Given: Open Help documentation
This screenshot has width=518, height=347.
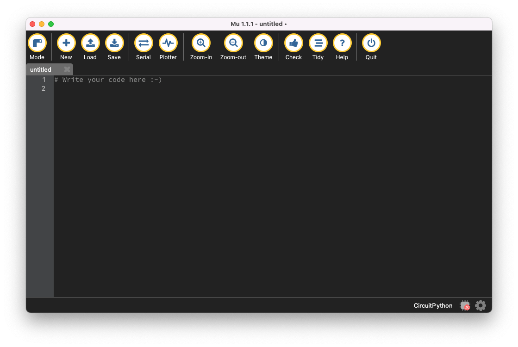Looking at the screenshot, I should point(342,47).
